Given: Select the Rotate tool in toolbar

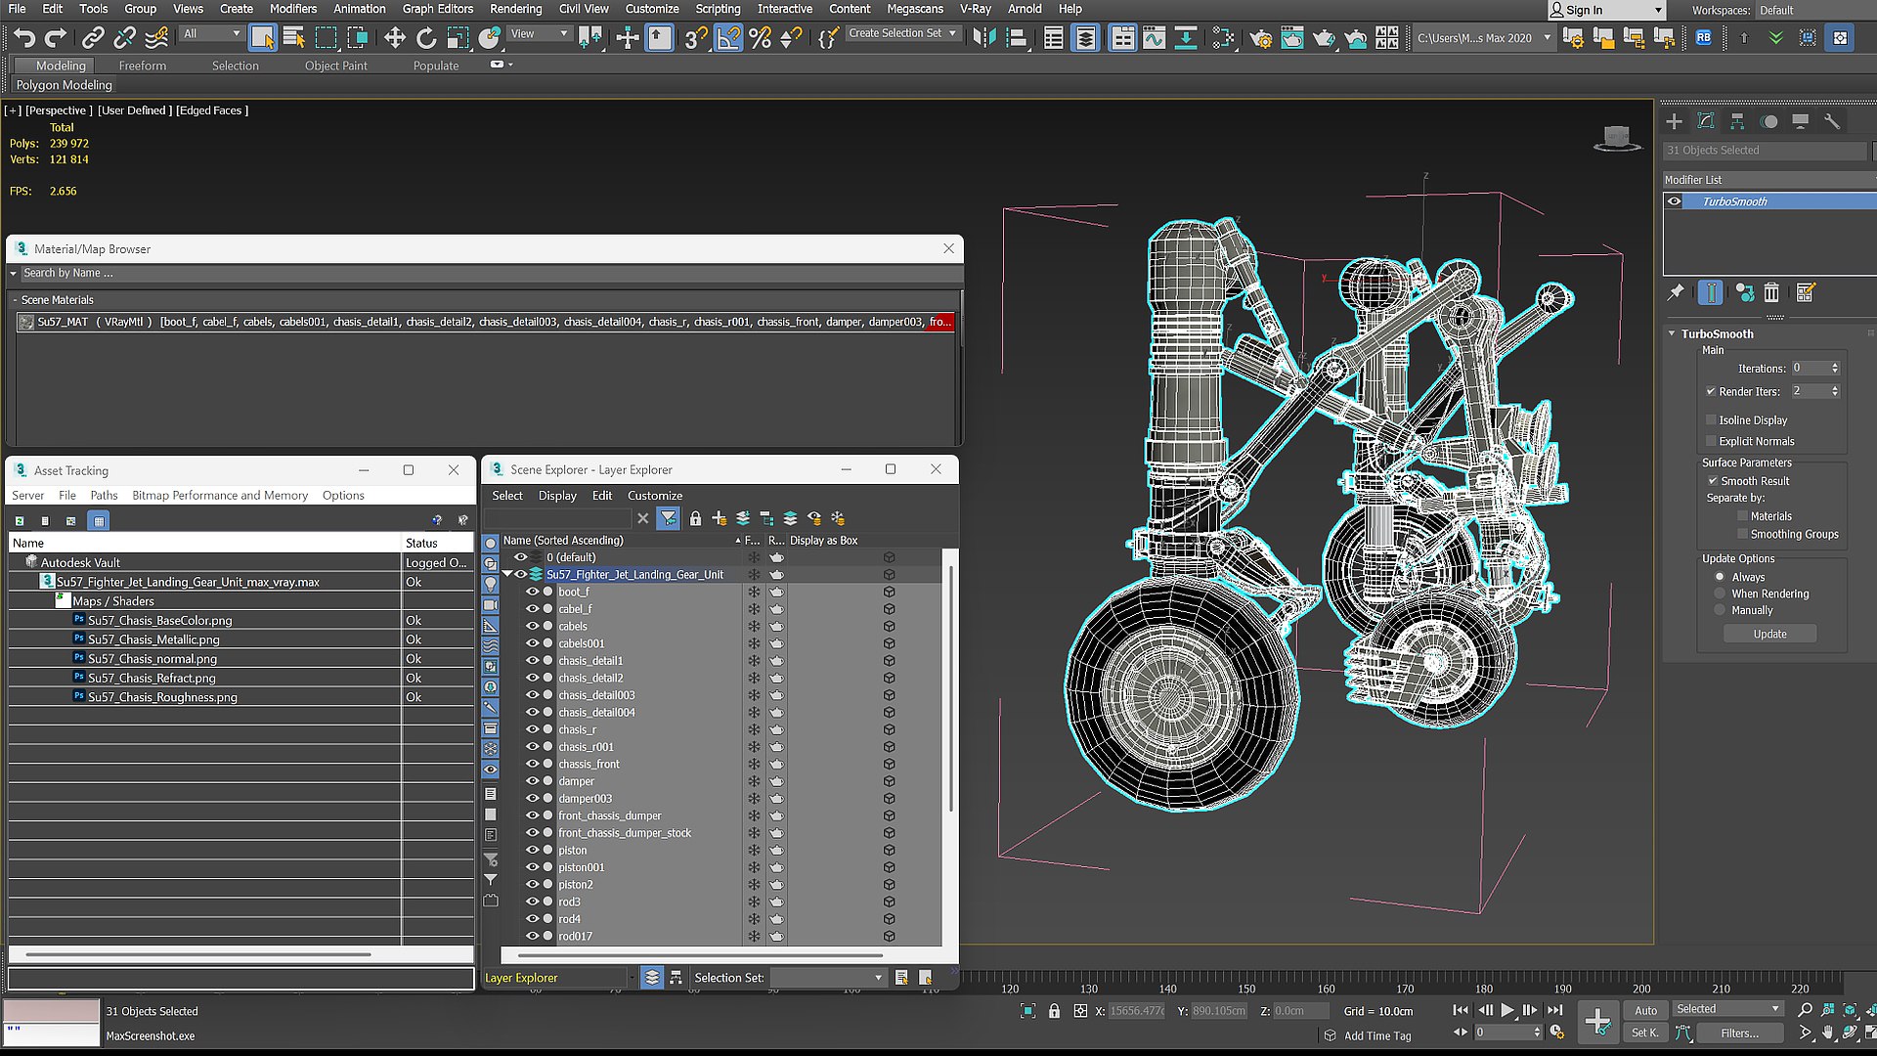Looking at the screenshot, I should (x=426, y=38).
